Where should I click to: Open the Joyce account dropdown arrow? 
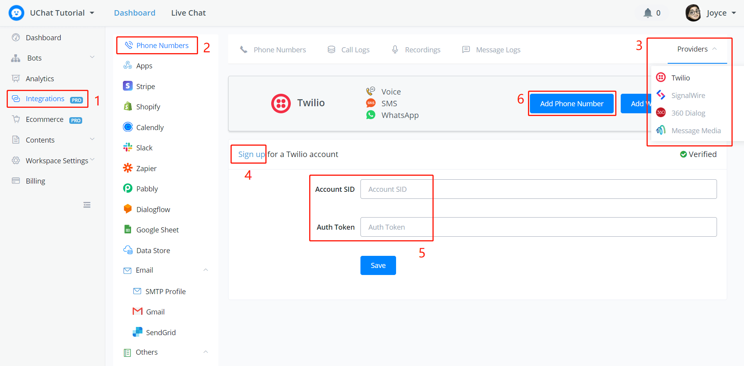734,13
